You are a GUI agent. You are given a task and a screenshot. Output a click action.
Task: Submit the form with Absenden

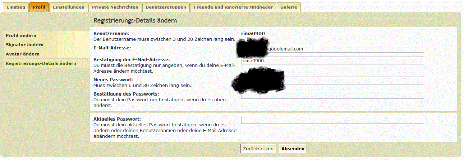293,149
